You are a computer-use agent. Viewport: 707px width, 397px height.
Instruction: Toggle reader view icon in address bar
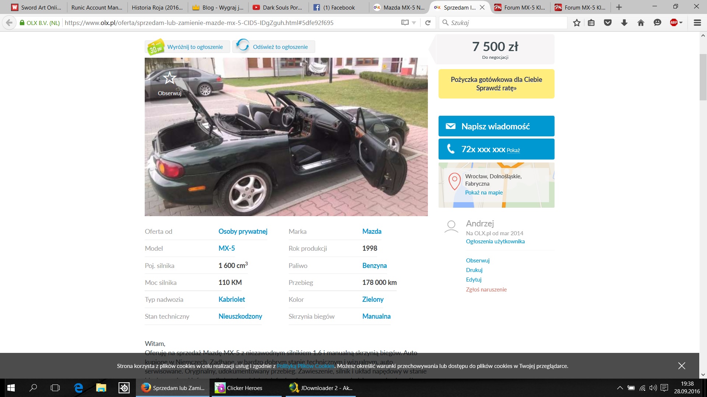click(x=405, y=23)
